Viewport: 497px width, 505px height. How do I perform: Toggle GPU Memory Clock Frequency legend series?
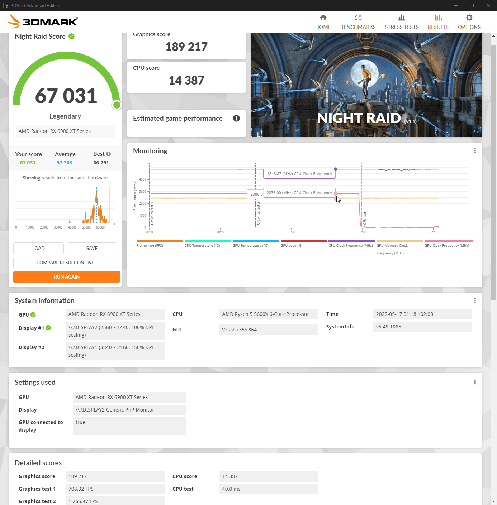click(x=399, y=247)
